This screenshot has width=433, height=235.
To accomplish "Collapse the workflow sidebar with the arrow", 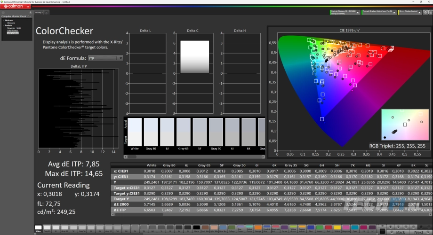I will pos(31,12).
